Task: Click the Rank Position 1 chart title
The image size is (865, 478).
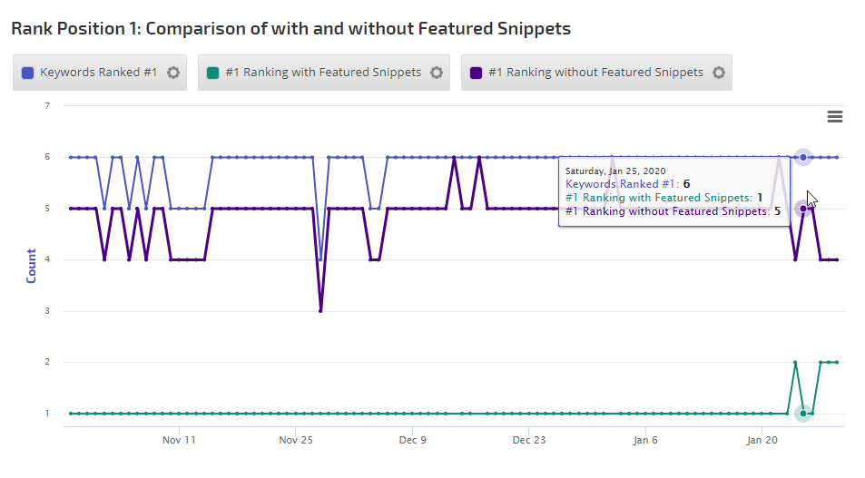Action: (290, 28)
